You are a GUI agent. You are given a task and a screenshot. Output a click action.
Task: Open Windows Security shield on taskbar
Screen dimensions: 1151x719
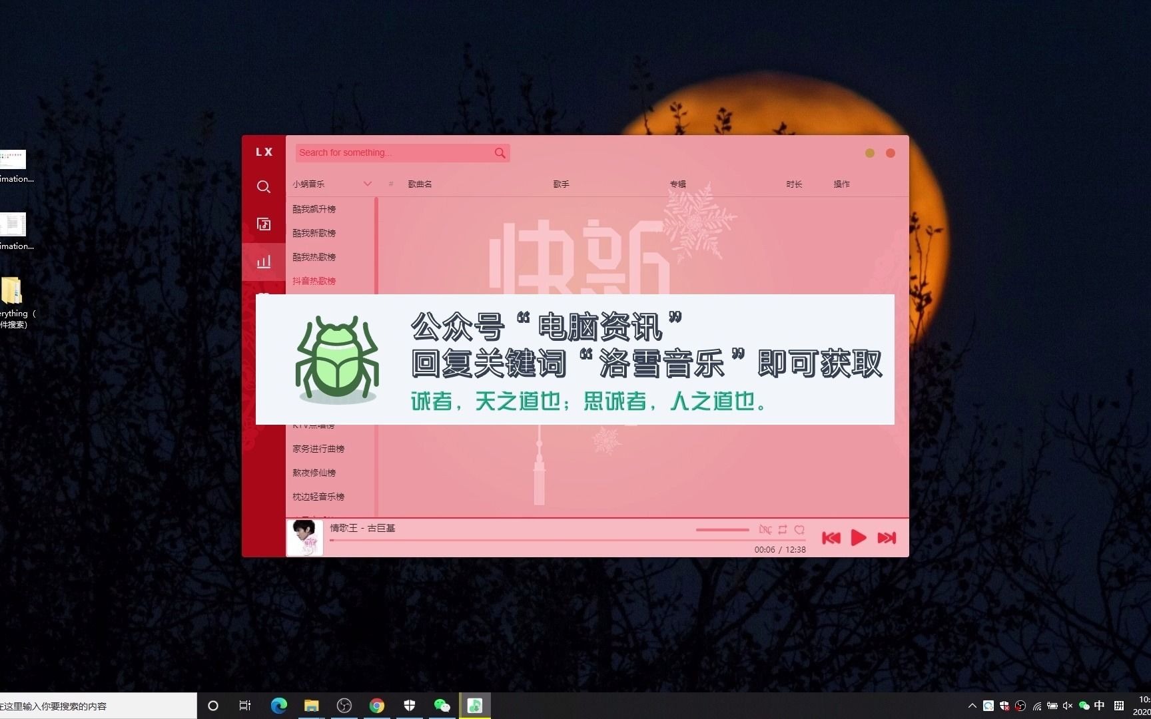point(410,706)
